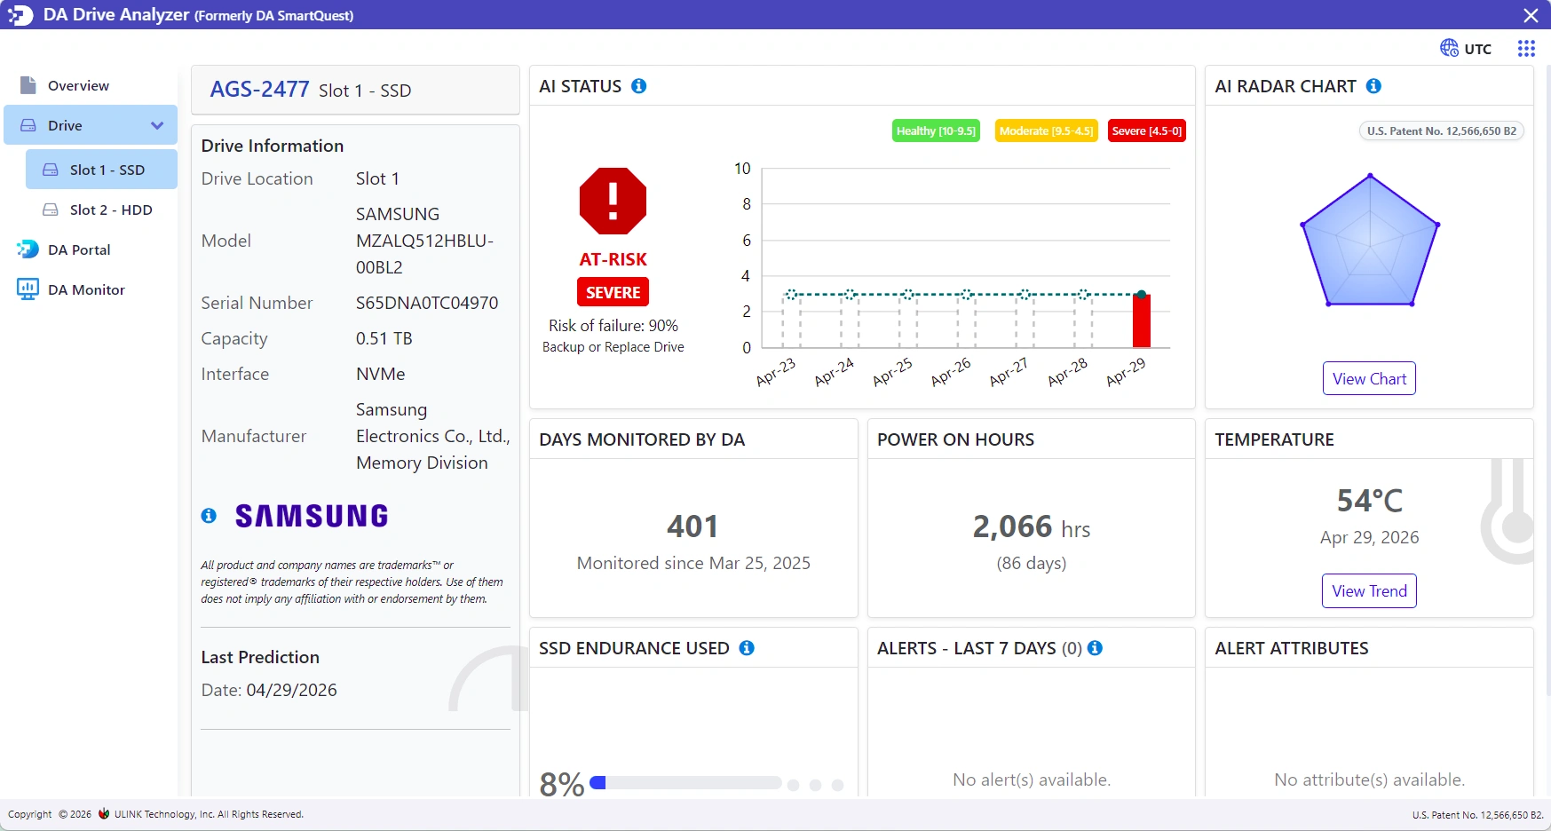This screenshot has height=831, width=1551.
Task: Click the AGS-2477 device name
Action: 259,90
